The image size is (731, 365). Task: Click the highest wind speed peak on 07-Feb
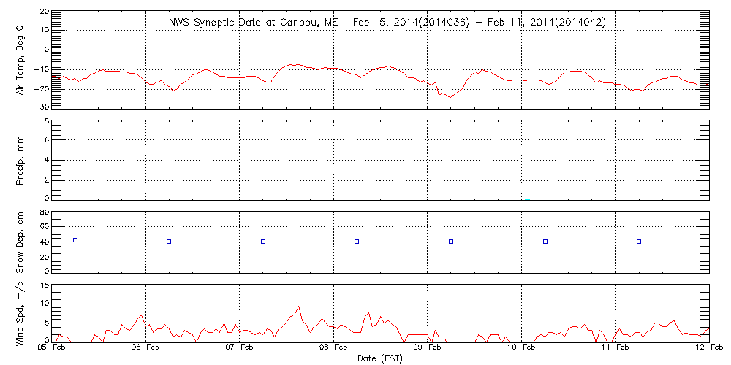(298, 307)
